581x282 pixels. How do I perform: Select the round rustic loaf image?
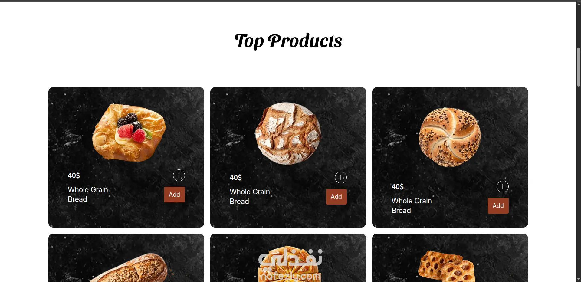pyautogui.click(x=288, y=133)
